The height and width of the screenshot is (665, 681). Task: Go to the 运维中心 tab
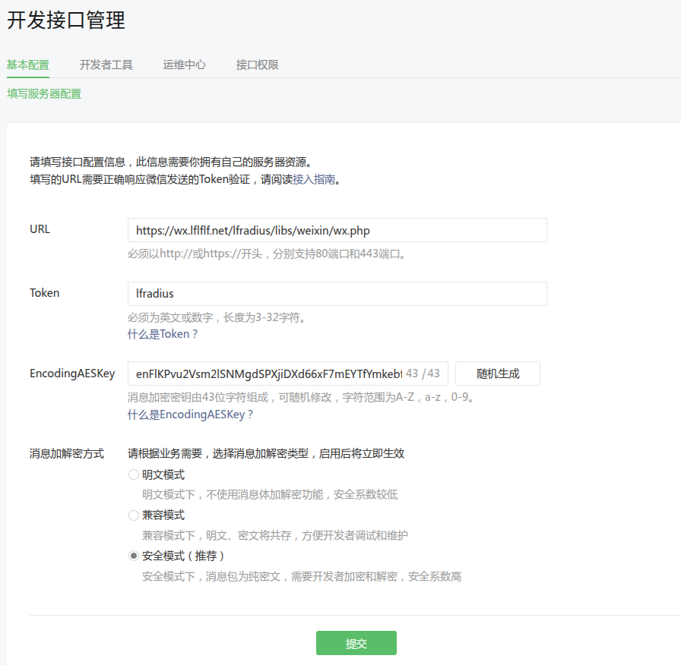click(184, 65)
